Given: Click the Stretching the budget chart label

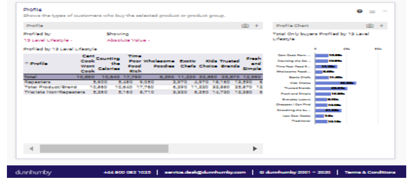Looking at the screenshot, I should (294, 110).
